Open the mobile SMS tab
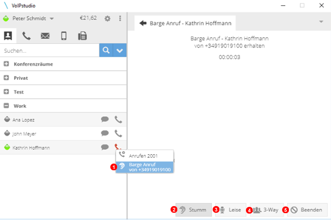Image resolution: width=331 pixels, height=222 pixels. point(64,36)
